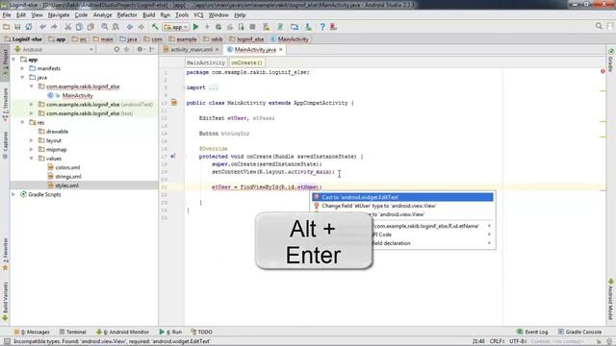Screen dimensions: 616x346
Task: Collapse the app tree node
Action: click(x=13, y=60)
